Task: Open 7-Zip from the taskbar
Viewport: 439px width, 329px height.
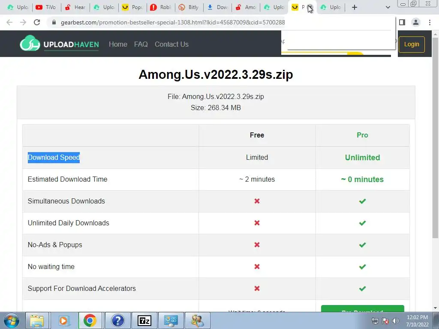Action: click(144, 320)
